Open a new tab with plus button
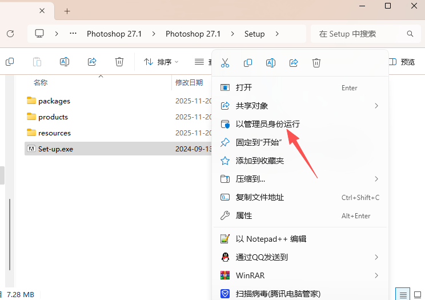The width and height of the screenshot is (425, 300). pos(67,11)
